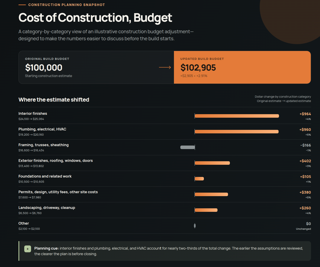Image resolution: width=320 pixels, height=267 pixels.
Task: Click the 'ORIGINAL BUILD BUDGET' label
Action: [47, 59]
